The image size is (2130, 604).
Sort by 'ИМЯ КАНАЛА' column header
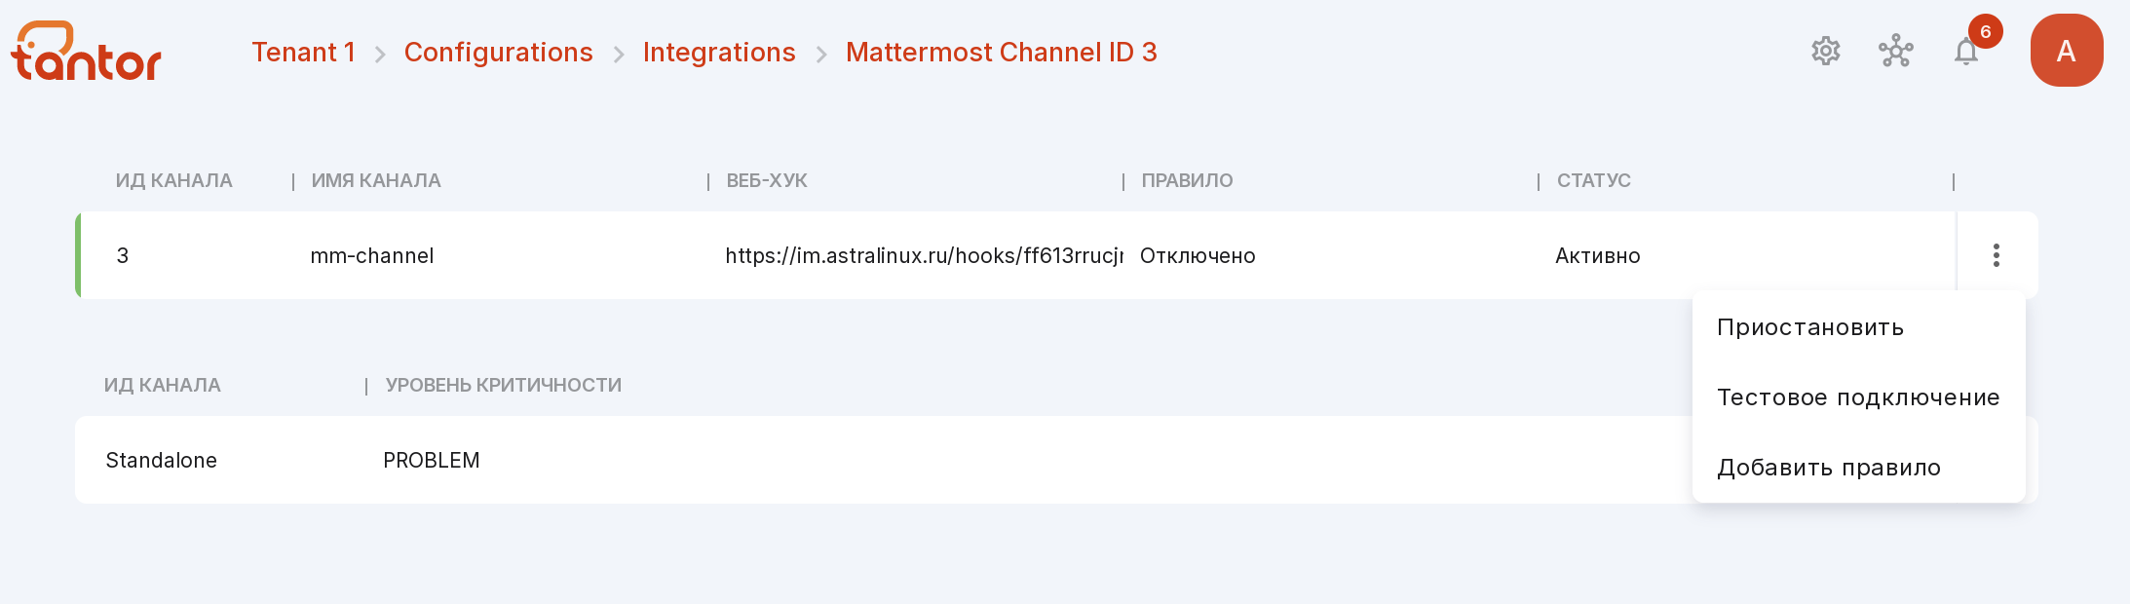click(x=376, y=180)
